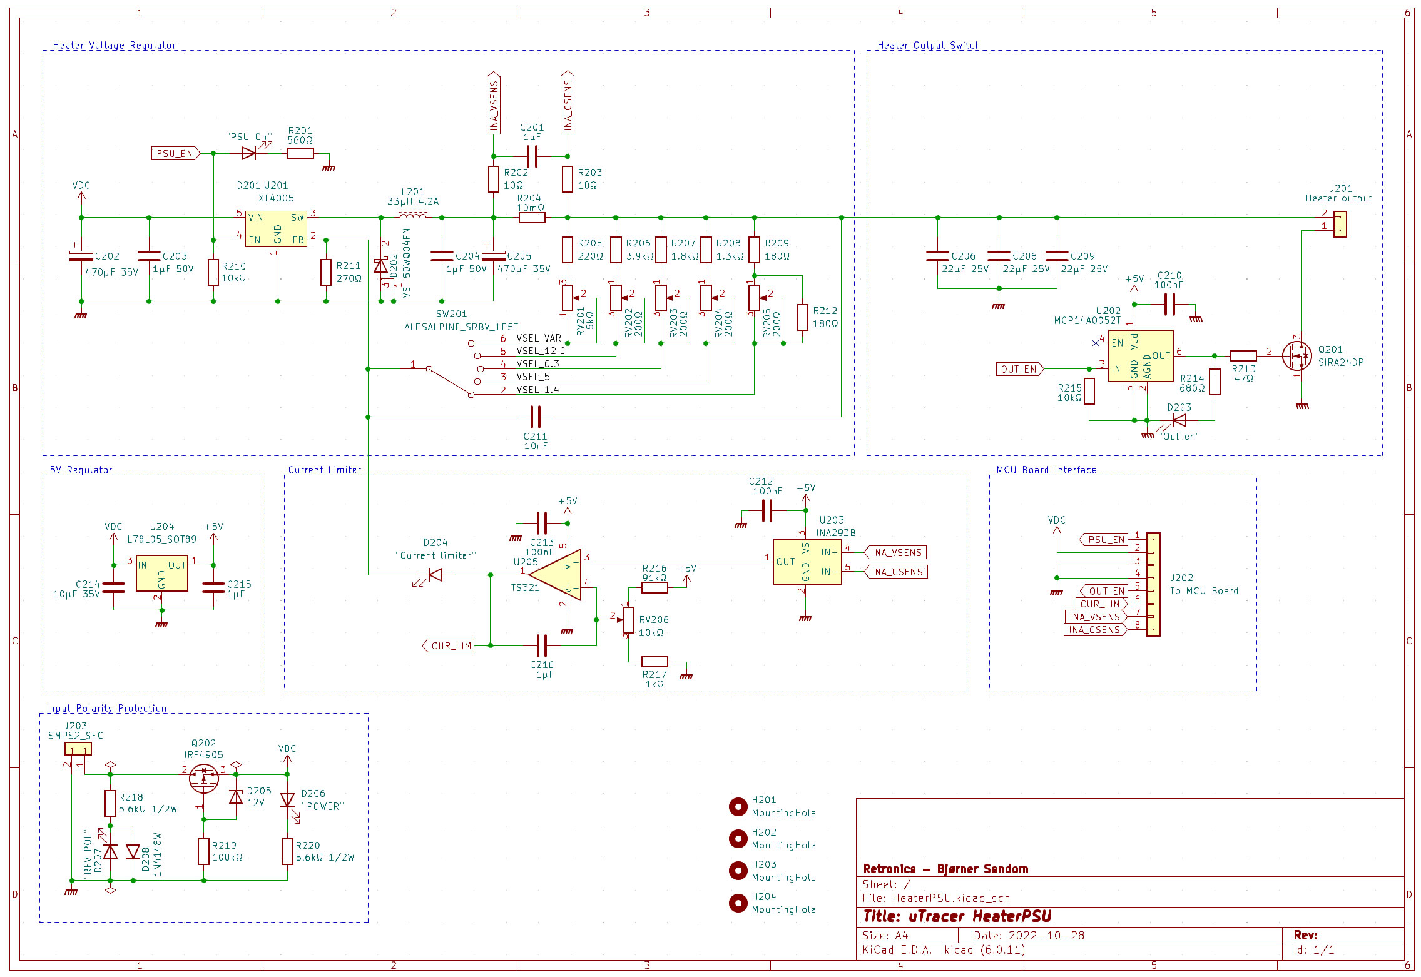Click the SW201 rotary switch wiper

(449, 381)
